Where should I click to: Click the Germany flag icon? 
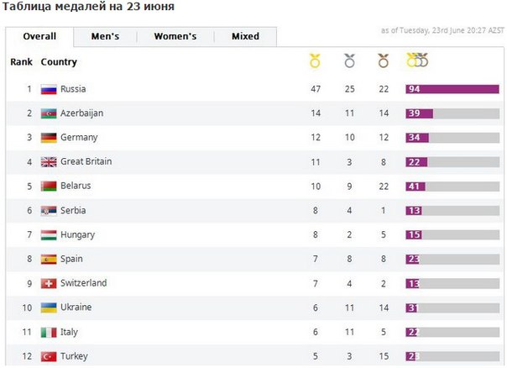click(48, 138)
